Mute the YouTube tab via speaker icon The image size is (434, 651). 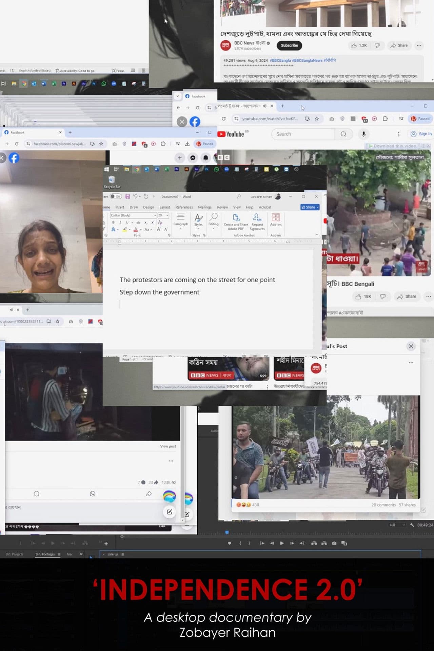point(264,106)
